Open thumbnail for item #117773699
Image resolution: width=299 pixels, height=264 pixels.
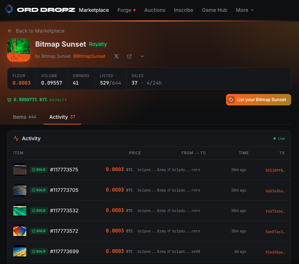20,251
